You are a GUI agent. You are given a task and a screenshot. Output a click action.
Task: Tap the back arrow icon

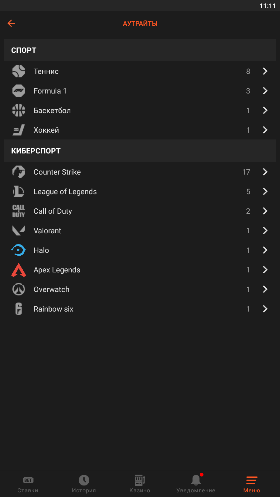(x=11, y=23)
